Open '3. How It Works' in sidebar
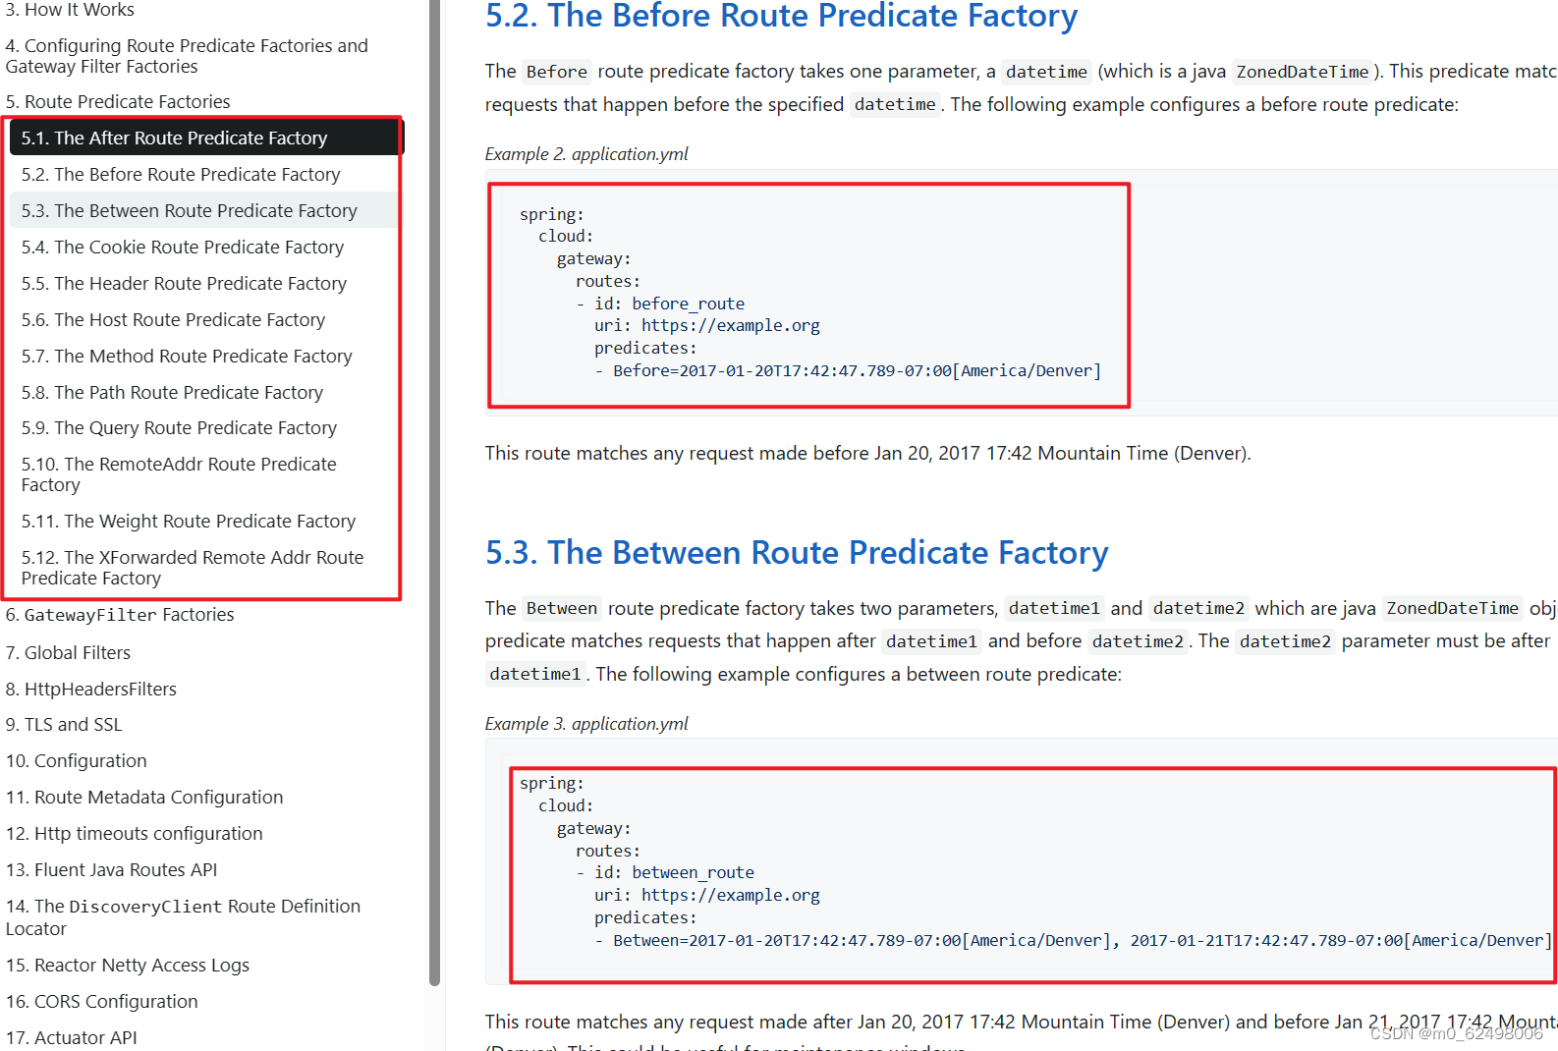The width and height of the screenshot is (1558, 1051). [70, 10]
